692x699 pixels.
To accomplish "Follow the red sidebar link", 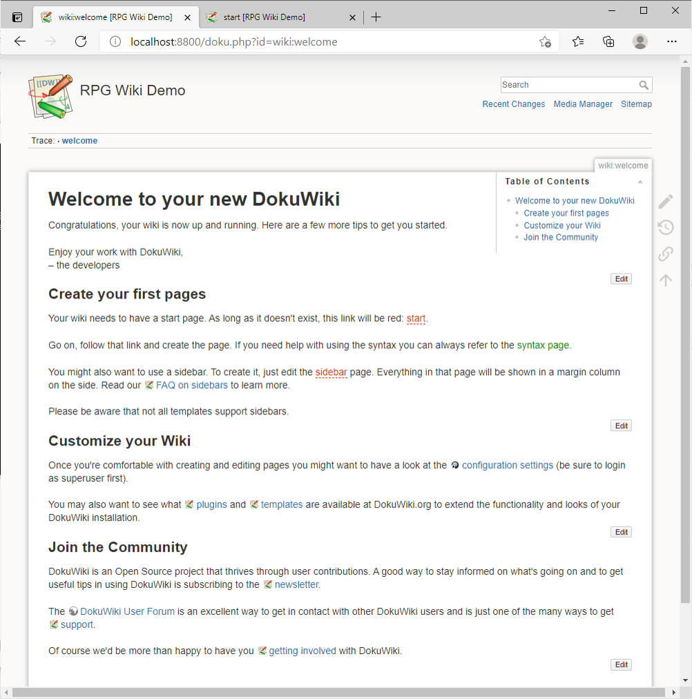I will click(x=331, y=372).
